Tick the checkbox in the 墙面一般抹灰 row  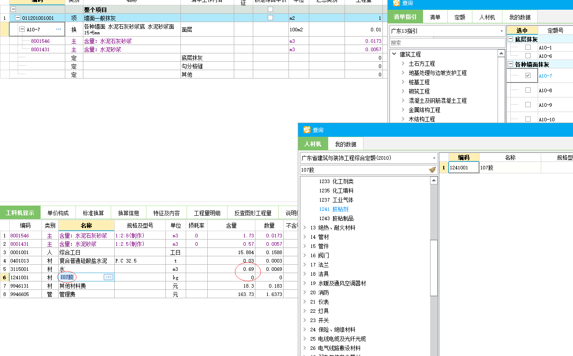coord(270,18)
